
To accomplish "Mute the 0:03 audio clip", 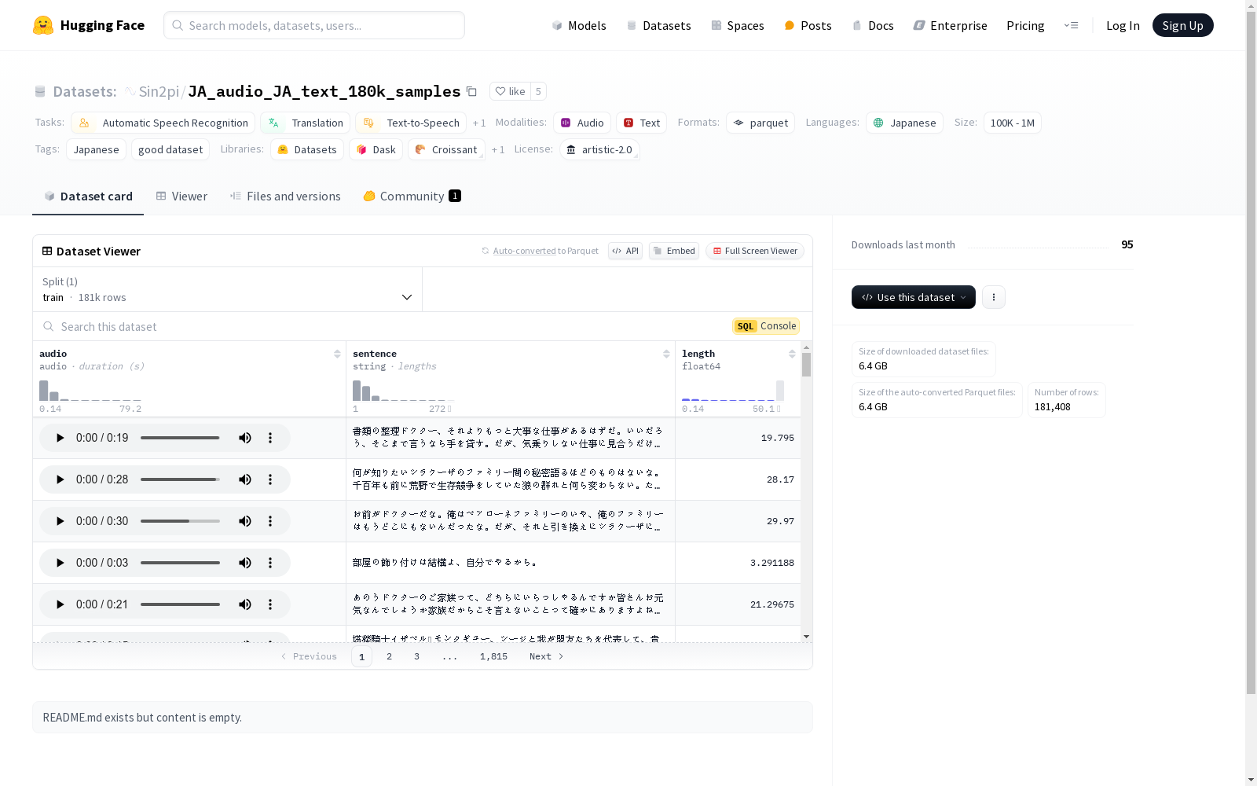I will [x=245, y=563].
